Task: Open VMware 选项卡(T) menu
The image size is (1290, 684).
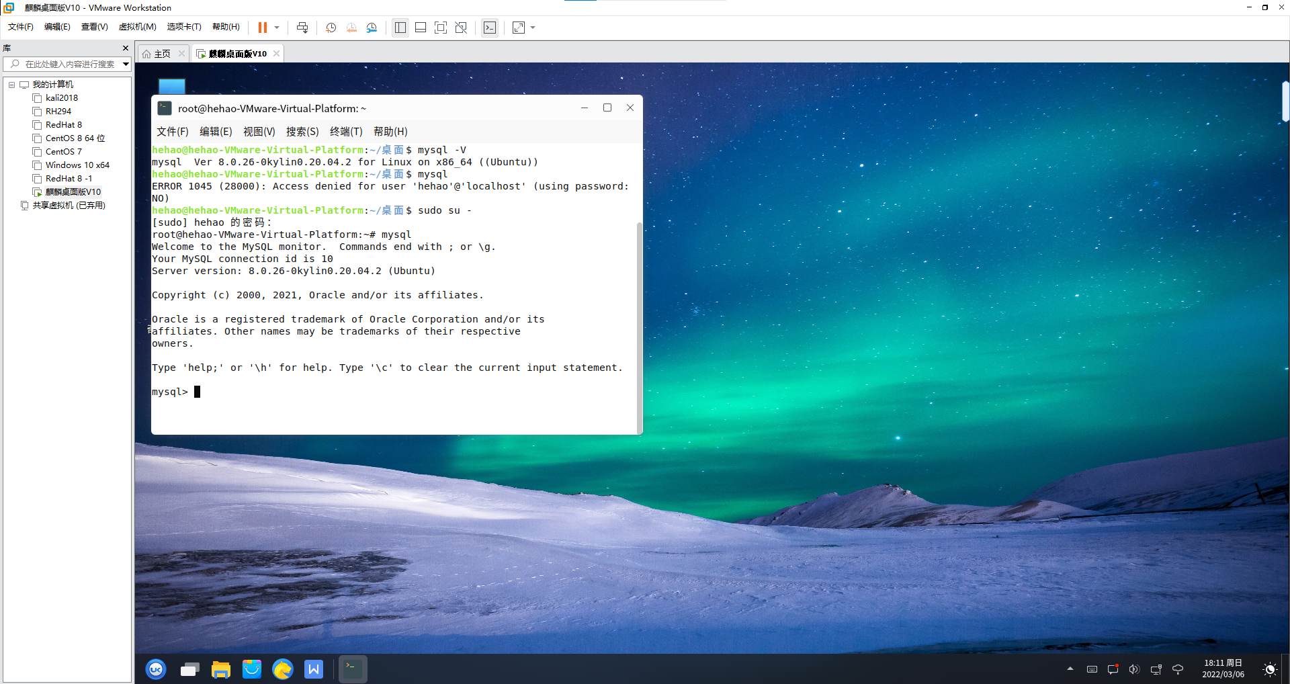Action: (x=184, y=27)
